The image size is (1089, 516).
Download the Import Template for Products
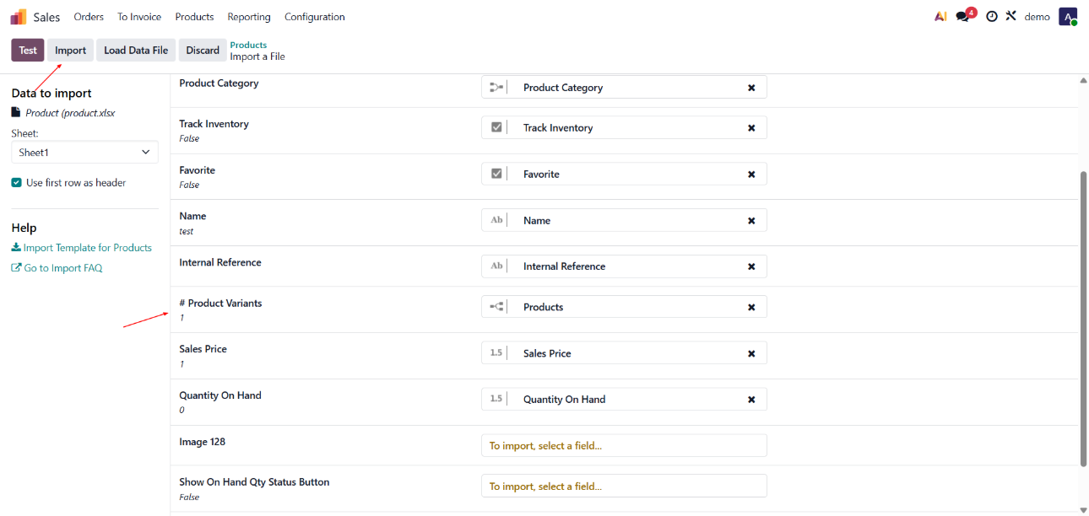[x=82, y=248]
